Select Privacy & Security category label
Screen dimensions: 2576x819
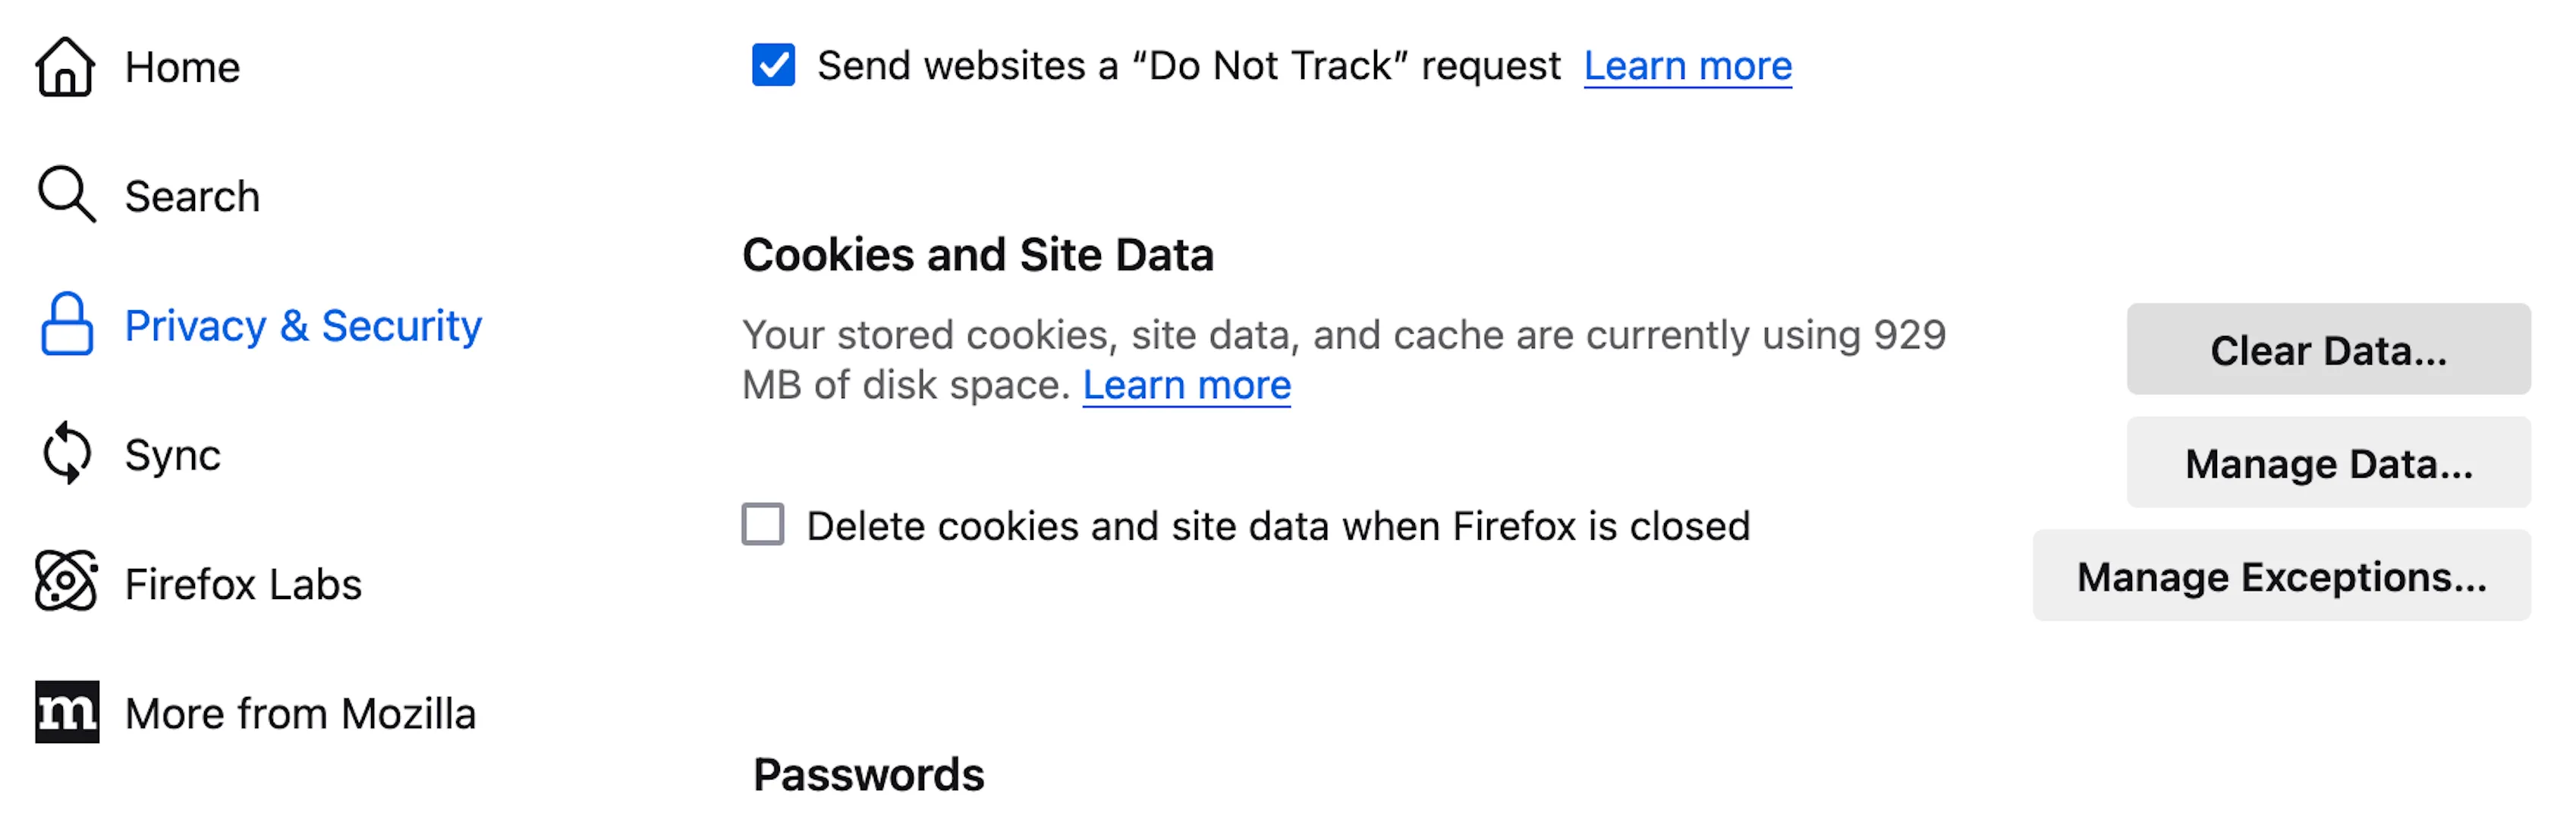tap(303, 325)
